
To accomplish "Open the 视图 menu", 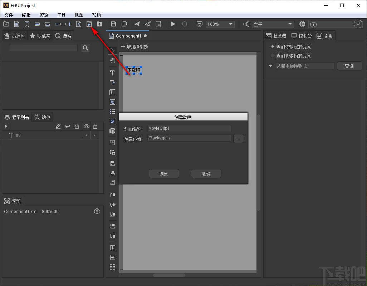I will pos(79,15).
